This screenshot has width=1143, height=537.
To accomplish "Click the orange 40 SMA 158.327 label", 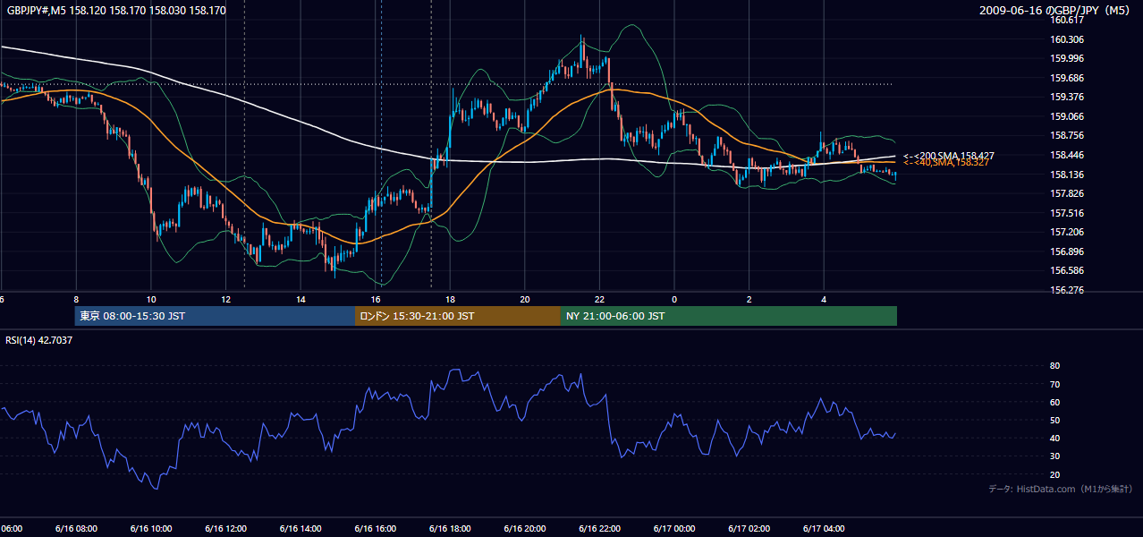I will click(x=946, y=163).
